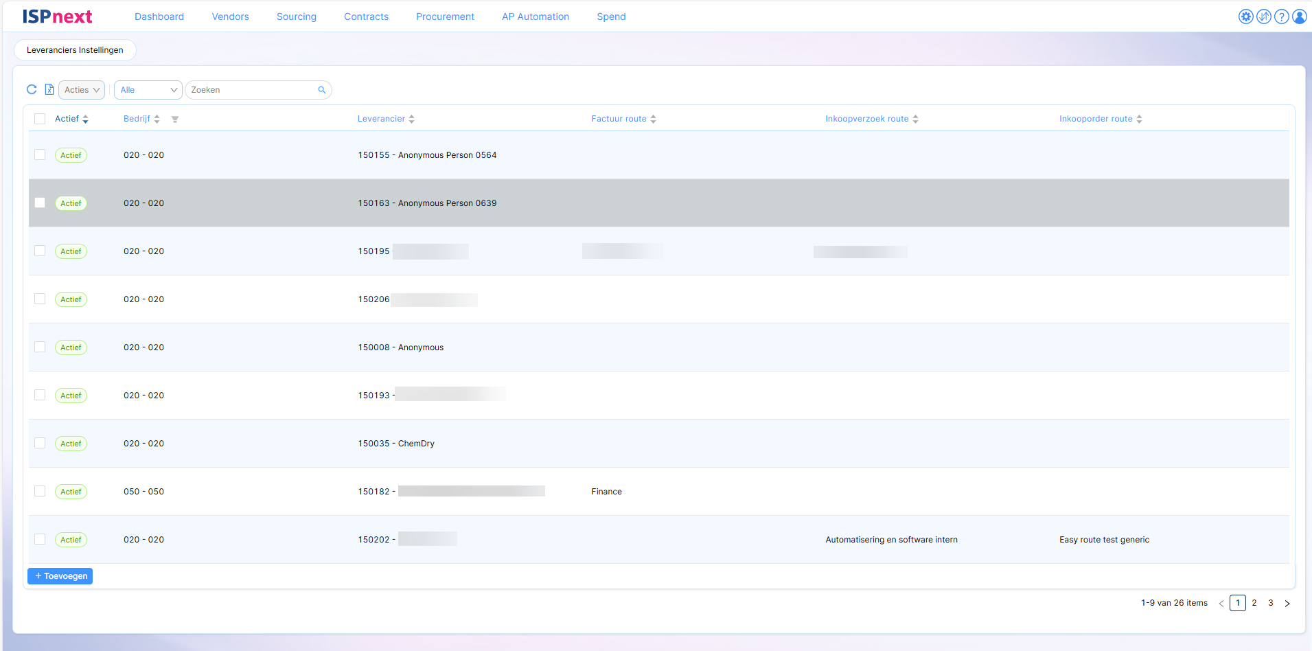The width and height of the screenshot is (1312, 651).
Task: Click the up-down arrows transfer icon
Action: pos(1263,16)
